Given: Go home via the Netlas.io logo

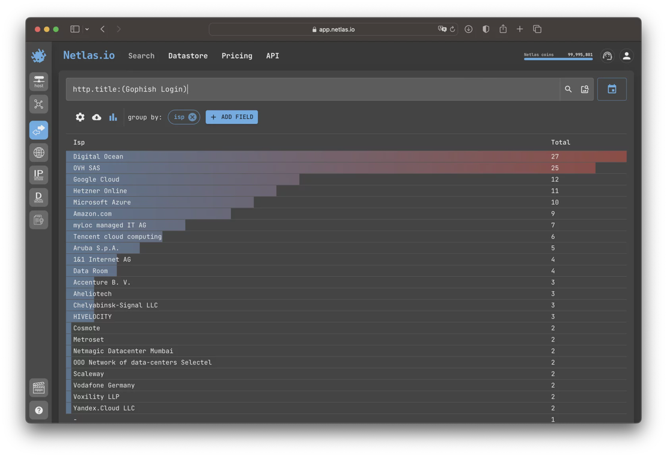Looking at the screenshot, I should (89, 55).
